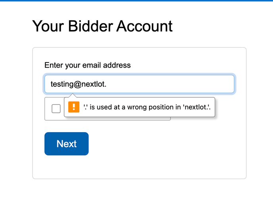
Task: Click blank card area below the Next button
Action: [139, 167]
